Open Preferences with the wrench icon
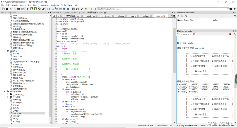 click(82, 9)
